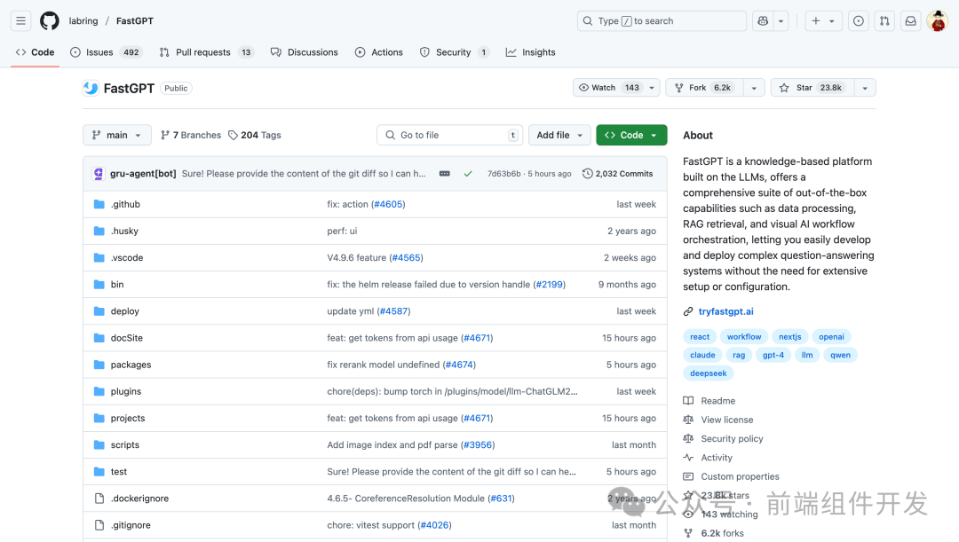Fork the repository with Fork button
Image resolution: width=959 pixels, height=542 pixels.
pyautogui.click(x=704, y=88)
